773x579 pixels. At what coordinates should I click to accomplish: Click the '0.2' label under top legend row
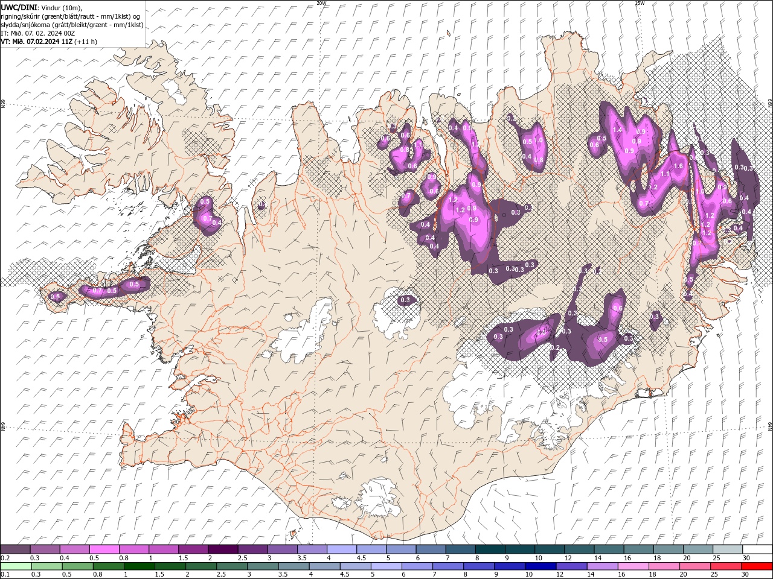pyautogui.click(x=5, y=558)
